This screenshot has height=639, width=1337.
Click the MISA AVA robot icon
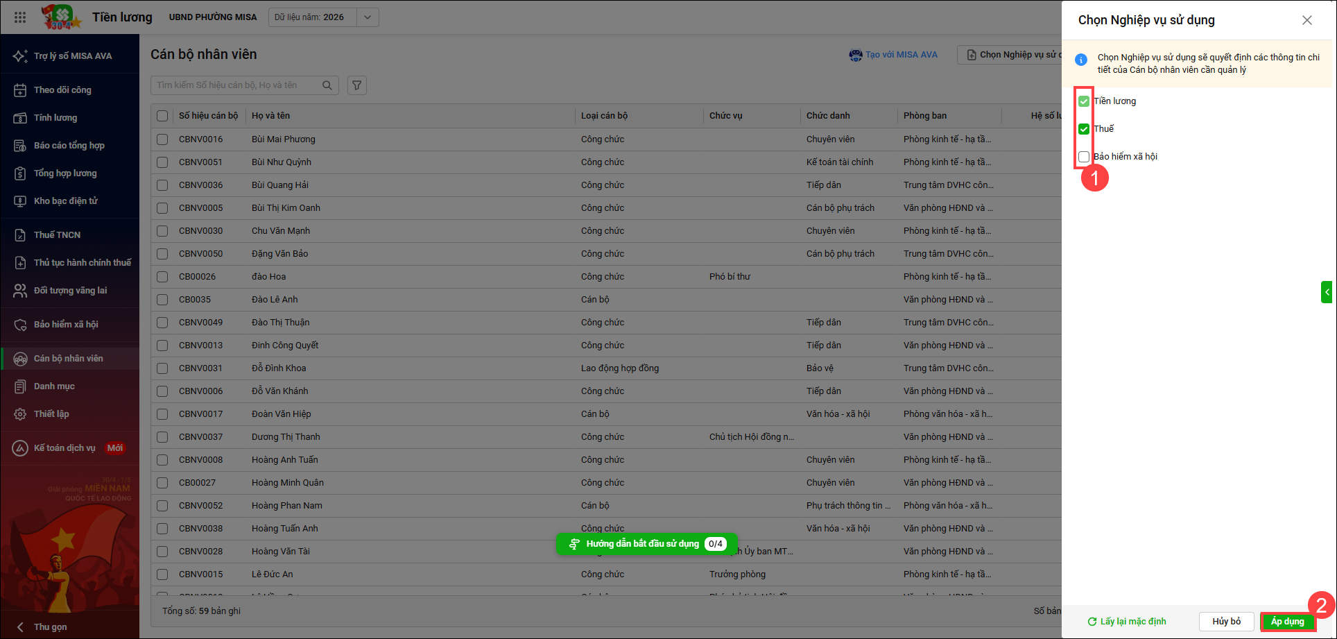[856, 55]
